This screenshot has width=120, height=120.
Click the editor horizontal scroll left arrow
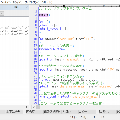34,107
